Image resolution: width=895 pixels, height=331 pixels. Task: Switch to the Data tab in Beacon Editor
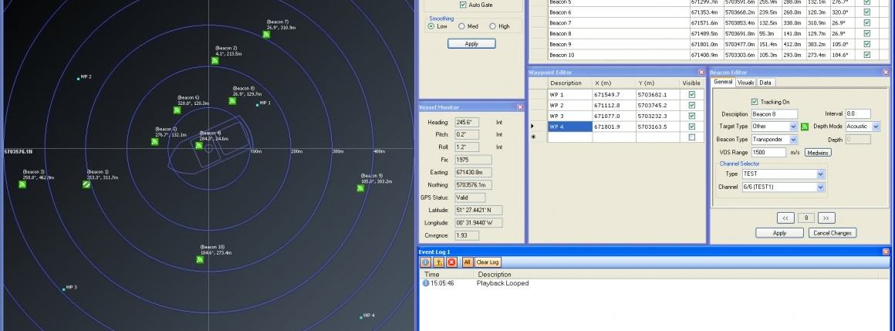click(x=765, y=83)
